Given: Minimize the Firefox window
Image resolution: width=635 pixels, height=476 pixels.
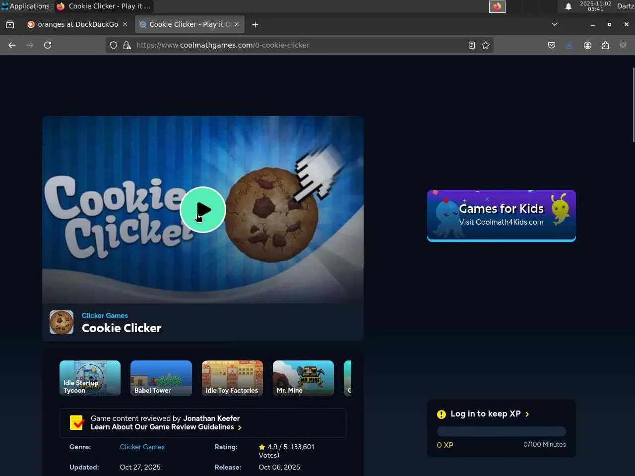Looking at the screenshot, I should pyautogui.click(x=592, y=24).
